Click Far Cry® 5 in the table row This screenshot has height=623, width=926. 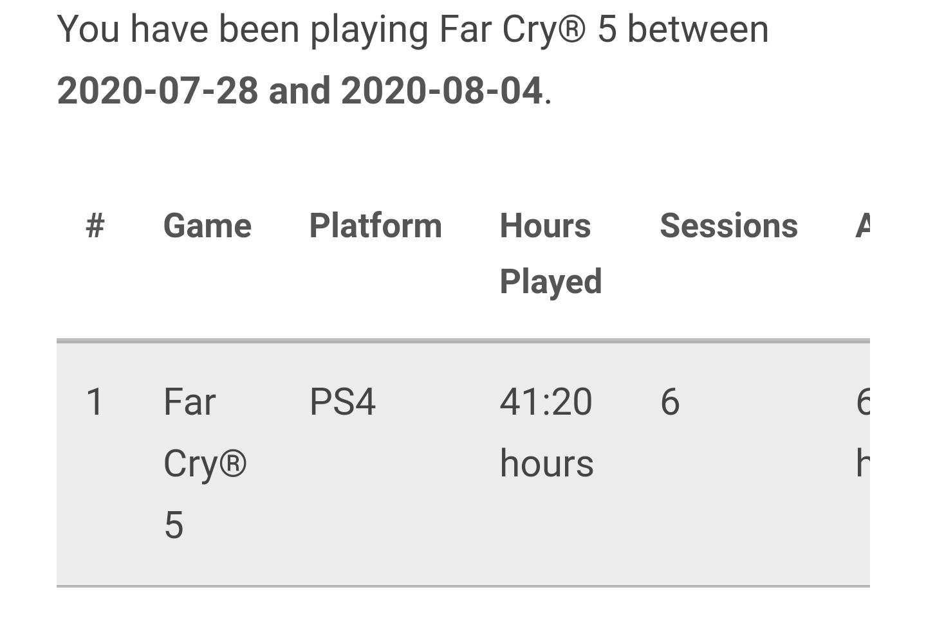(204, 463)
